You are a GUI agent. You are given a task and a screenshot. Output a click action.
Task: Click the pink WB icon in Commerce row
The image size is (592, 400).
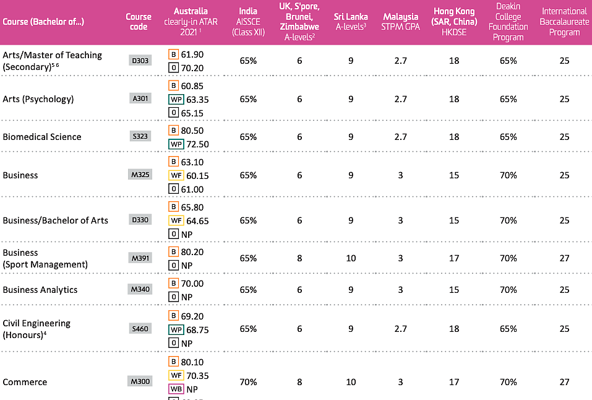(x=176, y=389)
